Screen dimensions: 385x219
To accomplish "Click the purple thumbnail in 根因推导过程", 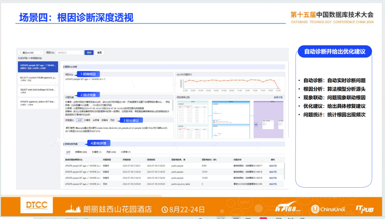I will tap(268, 119).
